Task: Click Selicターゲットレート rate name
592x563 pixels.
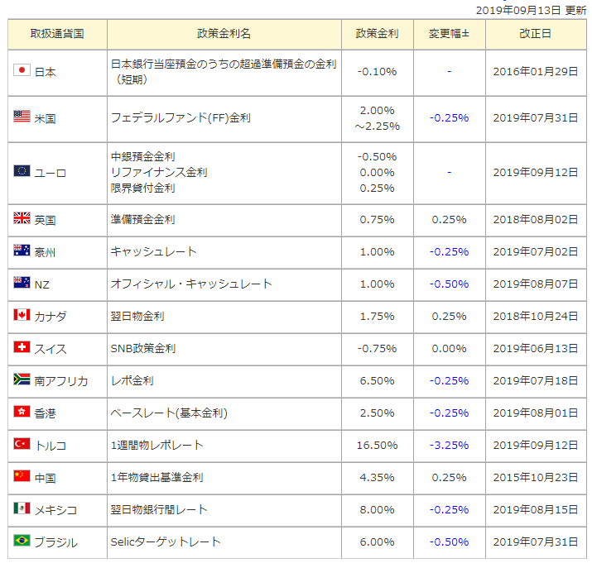Action: [166, 542]
